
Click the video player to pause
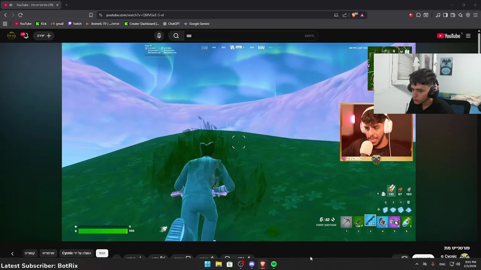coord(239,142)
